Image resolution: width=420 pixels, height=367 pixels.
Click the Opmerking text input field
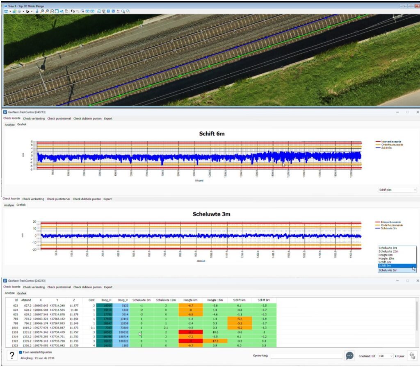pos(306,356)
